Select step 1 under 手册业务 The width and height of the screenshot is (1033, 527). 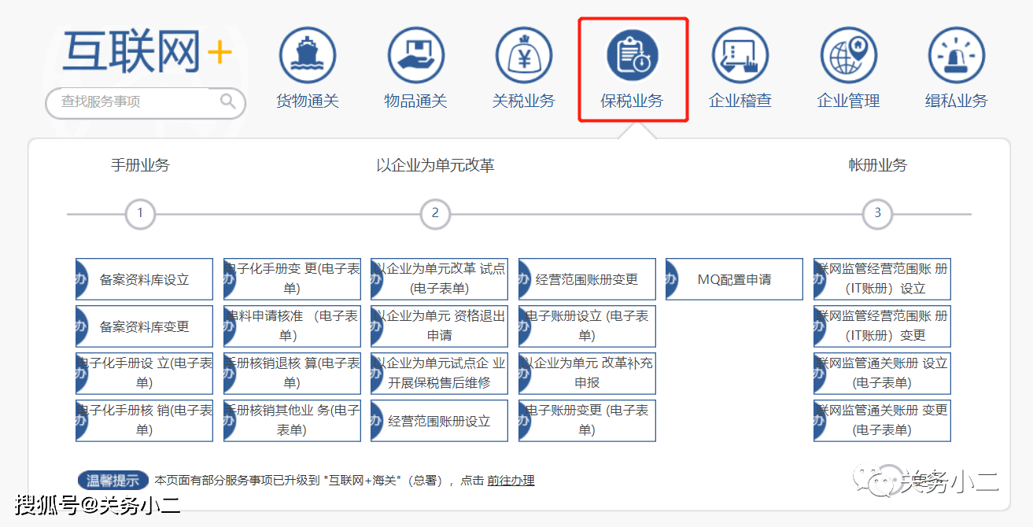pos(140,213)
